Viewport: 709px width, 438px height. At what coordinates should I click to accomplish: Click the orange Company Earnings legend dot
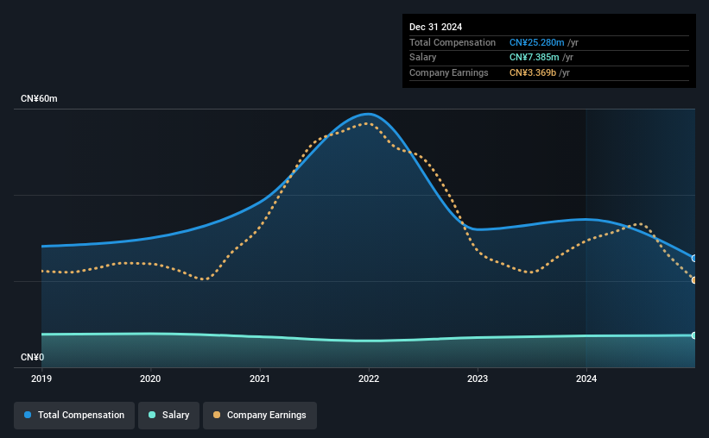[x=217, y=415]
